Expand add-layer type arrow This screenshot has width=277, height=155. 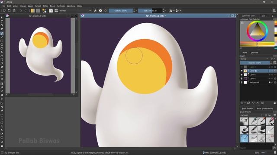(245, 103)
